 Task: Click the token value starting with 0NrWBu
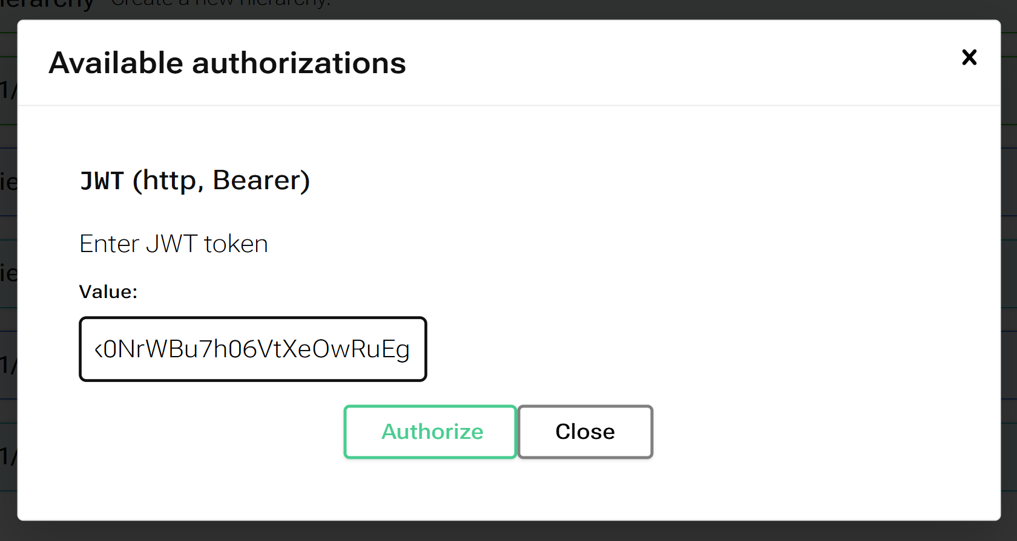coord(252,349)
